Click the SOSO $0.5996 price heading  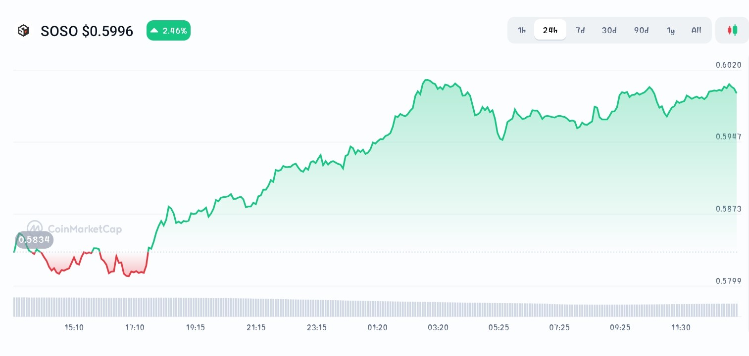87,31
